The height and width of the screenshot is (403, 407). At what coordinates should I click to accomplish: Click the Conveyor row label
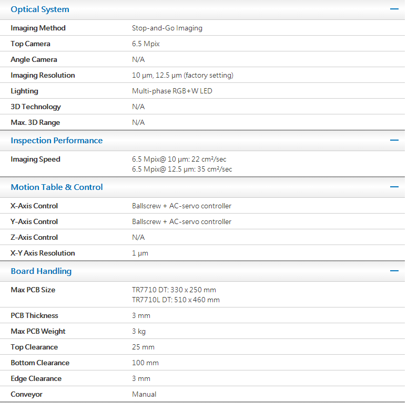[26, 394]
